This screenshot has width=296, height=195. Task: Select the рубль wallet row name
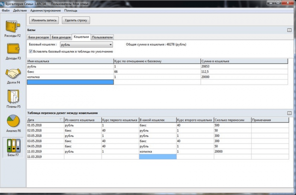(70, 66)
